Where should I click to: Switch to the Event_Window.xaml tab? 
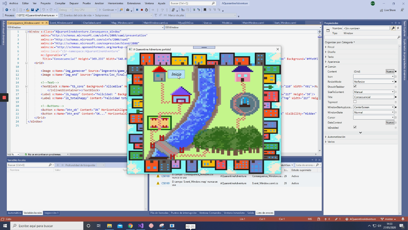(61, 23)
